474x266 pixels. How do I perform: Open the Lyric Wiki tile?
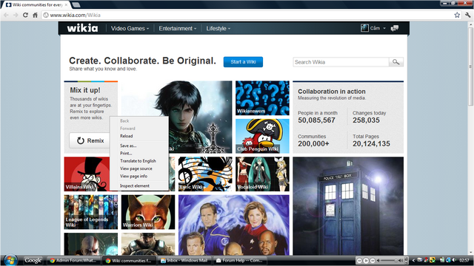pos(205,174)
